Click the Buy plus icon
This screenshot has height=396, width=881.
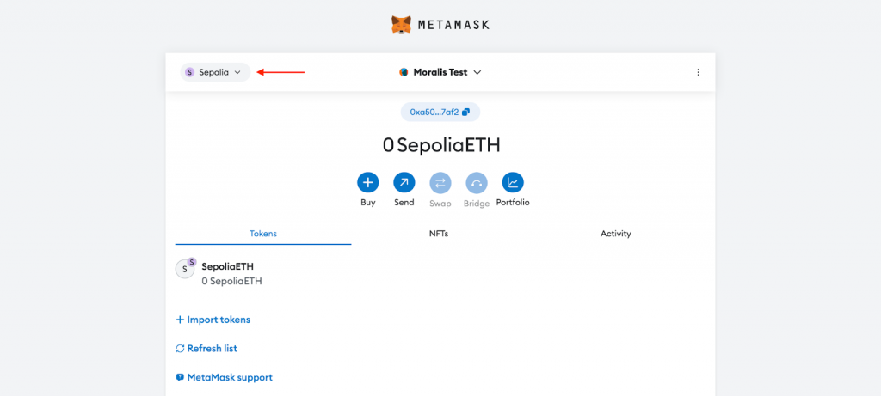tap(368, 182)
